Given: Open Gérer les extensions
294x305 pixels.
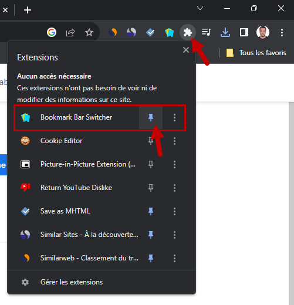Looking at the screenshot, I should [102, 282].
